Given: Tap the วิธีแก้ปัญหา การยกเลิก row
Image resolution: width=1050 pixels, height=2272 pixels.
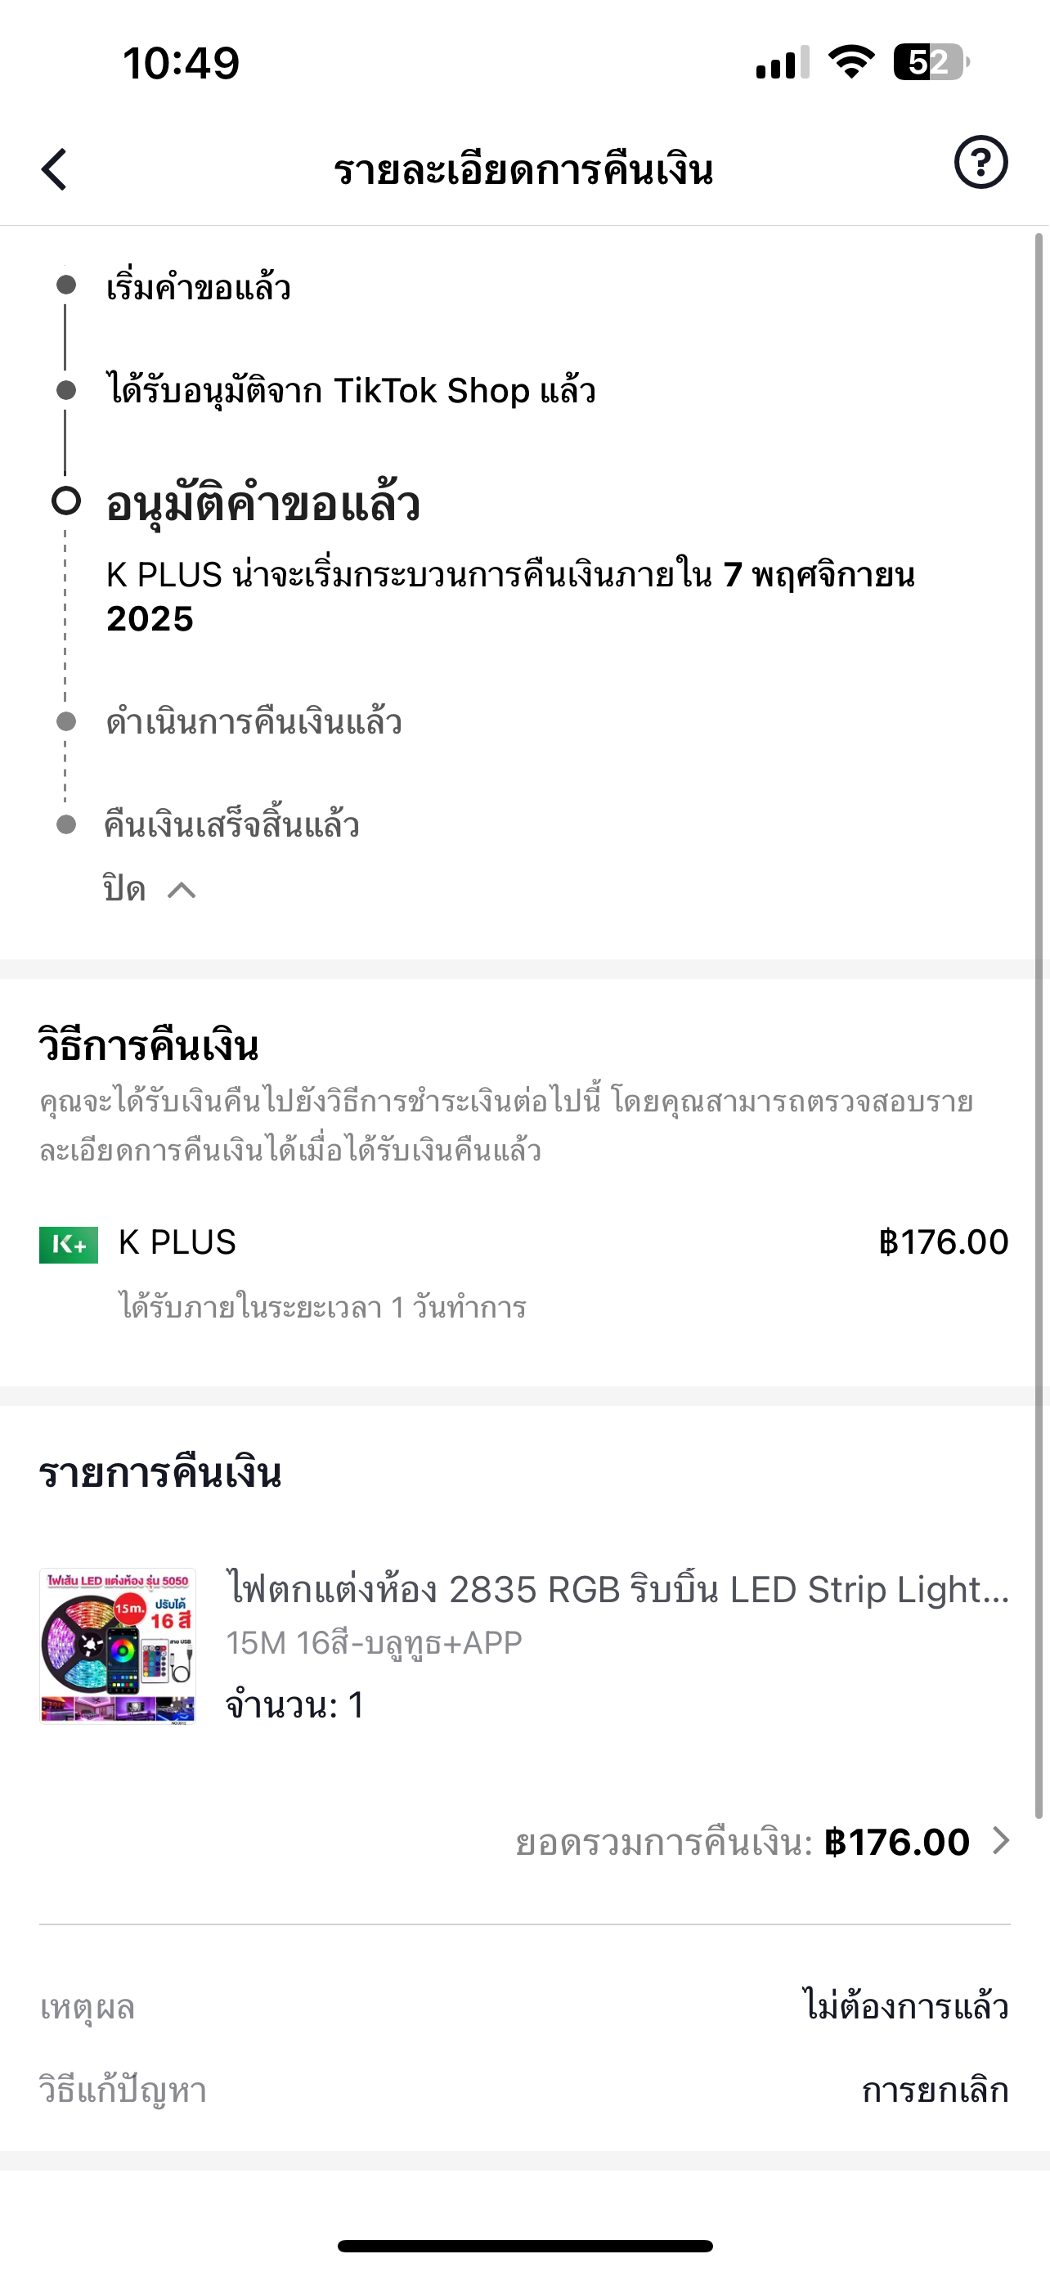Looking at the screenshot, I should pyautogui.click(x=524, y=2090).
